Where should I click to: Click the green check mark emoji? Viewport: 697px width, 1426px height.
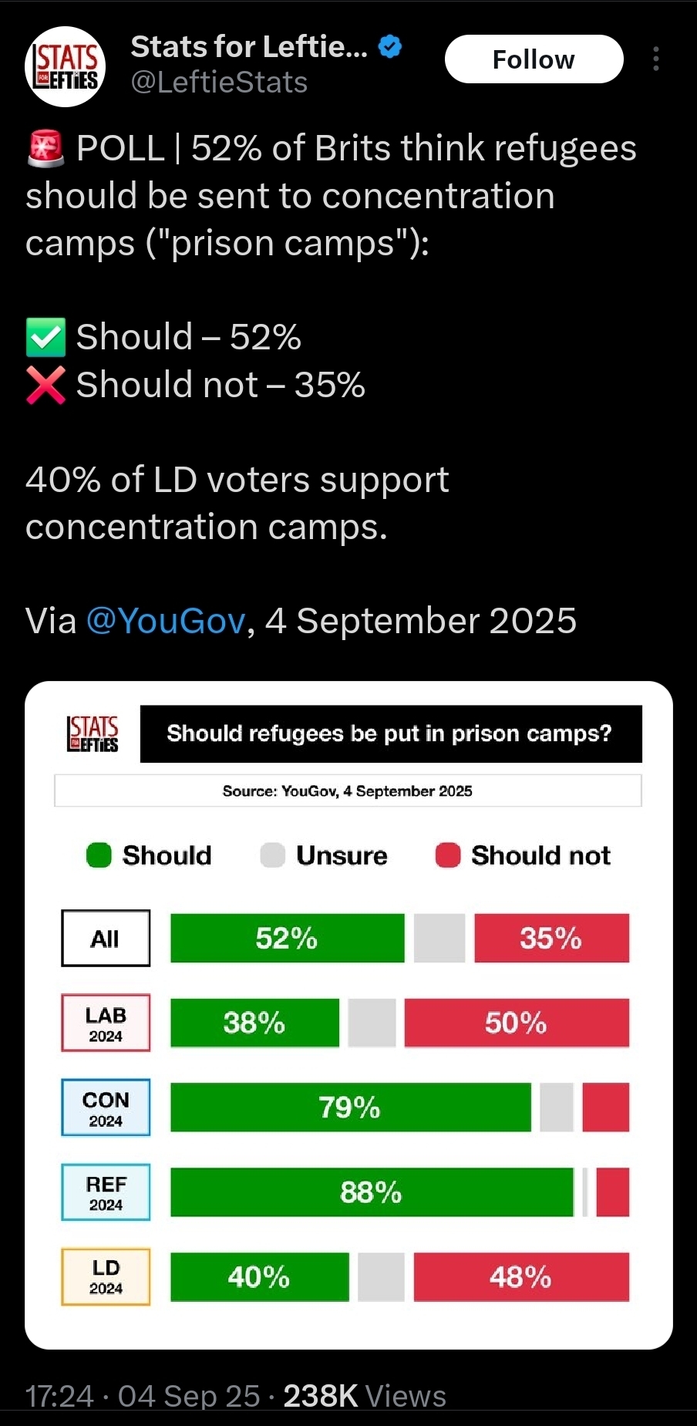pyautogui.click(x=46, y=338)
